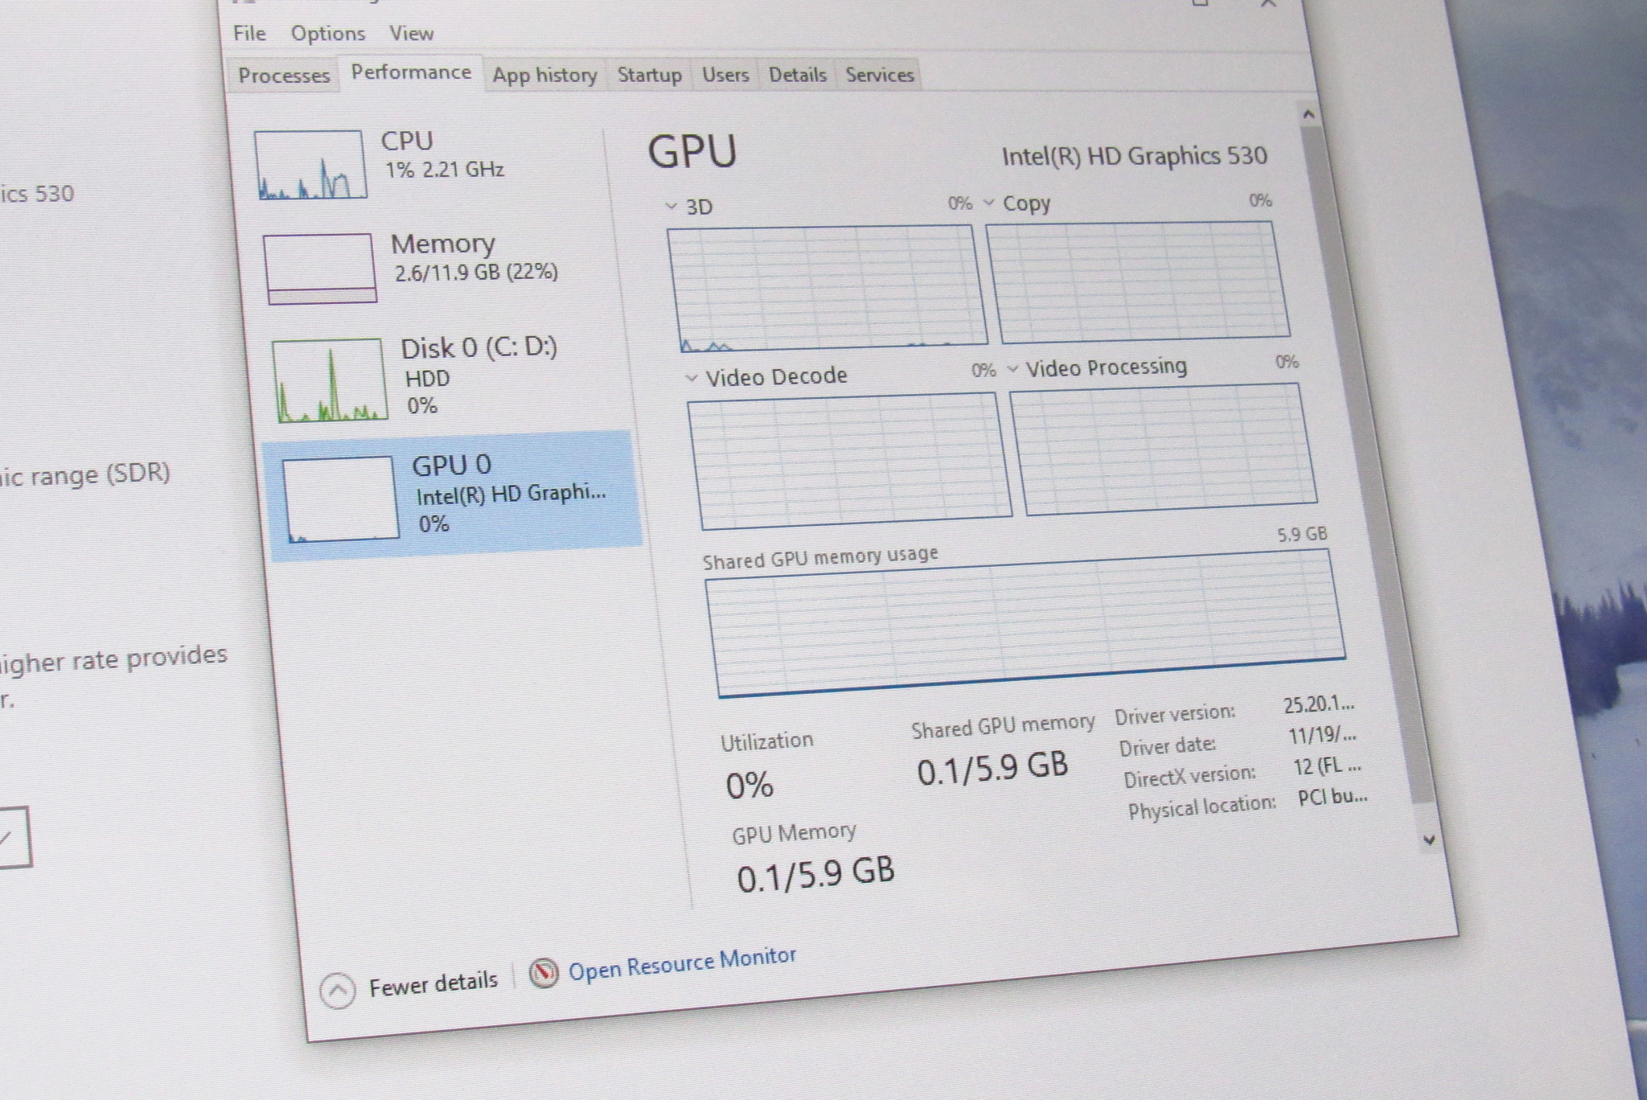The width and height of the screenshot is (1647, 1100).
Task: Open the Video Decode engine dropdown
Action: coord(691,377)
